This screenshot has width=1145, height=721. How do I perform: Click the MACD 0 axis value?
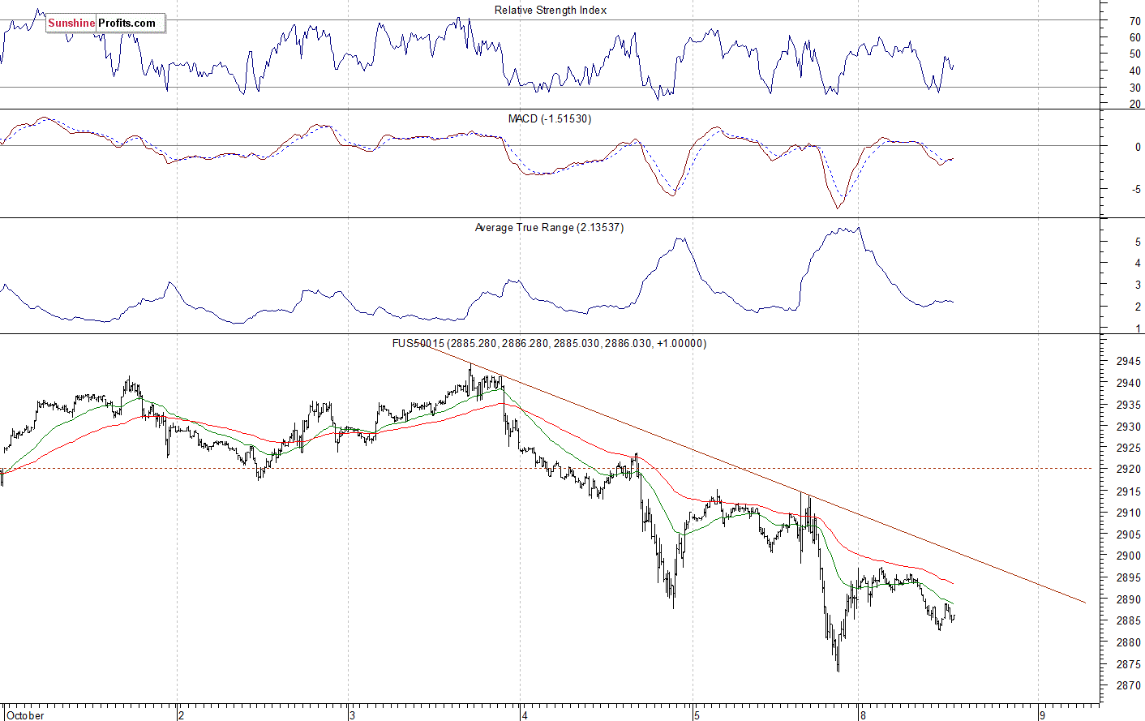1138,147
